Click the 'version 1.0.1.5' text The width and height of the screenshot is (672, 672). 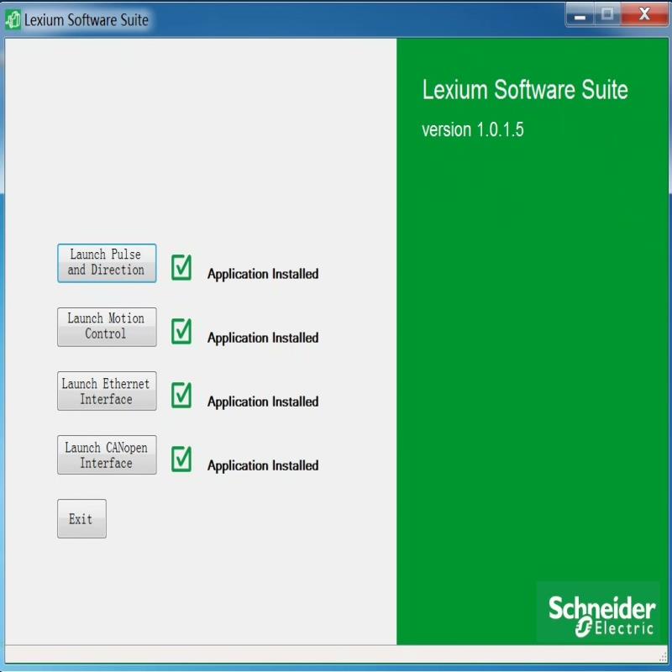pyautogui.click(x=472, y=129)
